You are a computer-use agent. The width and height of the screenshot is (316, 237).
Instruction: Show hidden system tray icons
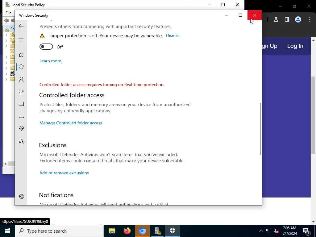pos(261,231)
